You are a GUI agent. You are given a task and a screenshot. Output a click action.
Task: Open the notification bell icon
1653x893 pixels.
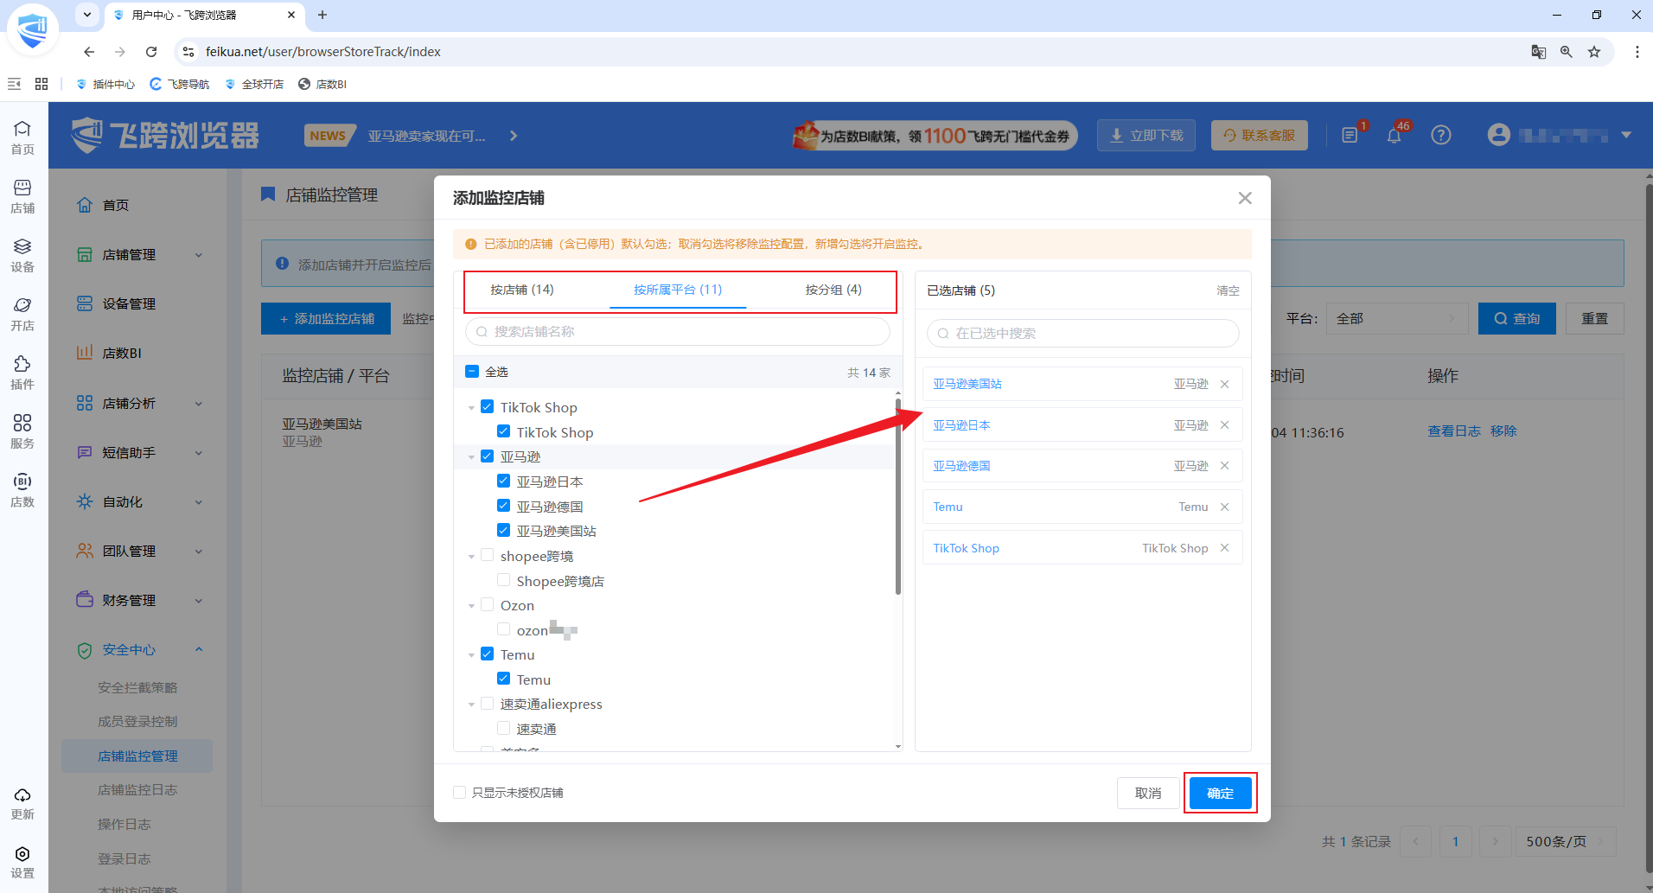1395,136
